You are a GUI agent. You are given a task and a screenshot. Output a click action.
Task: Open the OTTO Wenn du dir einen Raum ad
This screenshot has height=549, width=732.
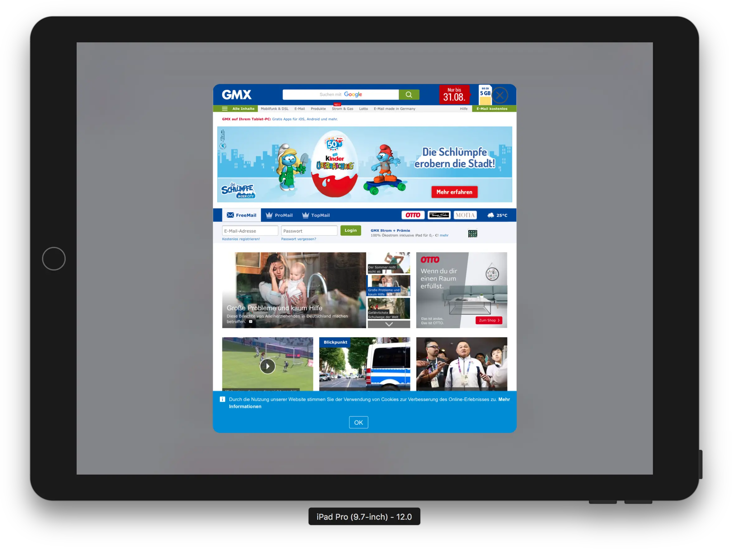[x=462, y=291]
